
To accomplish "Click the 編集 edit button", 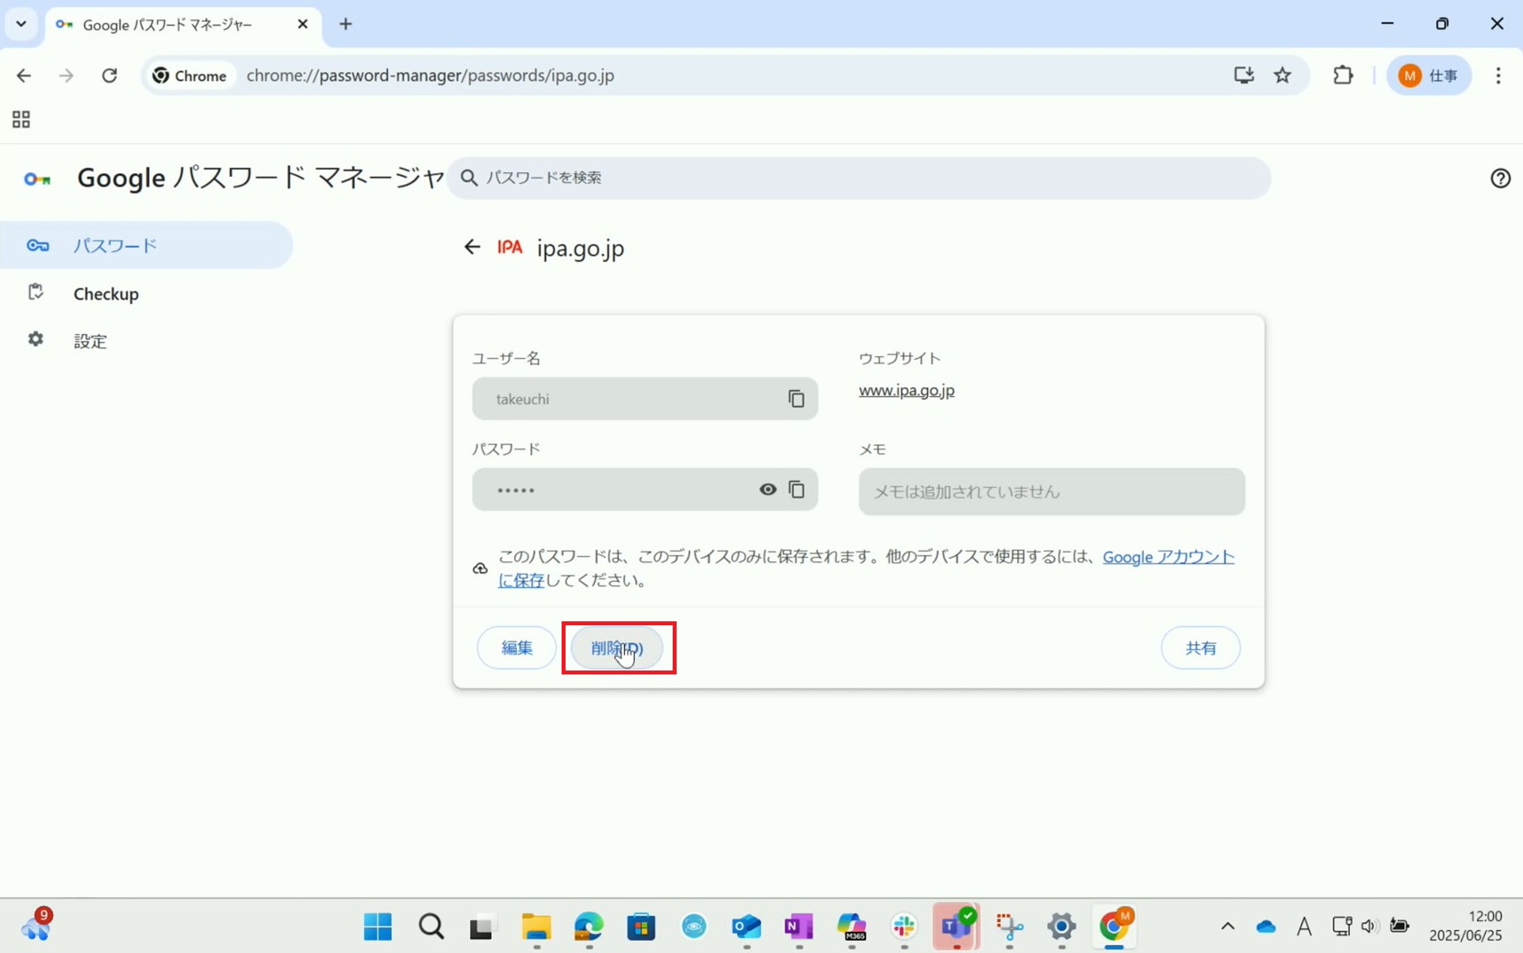I will point(516,648).
